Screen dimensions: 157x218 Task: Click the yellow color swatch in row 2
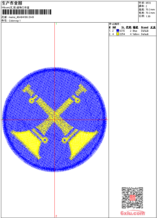point(118,34)
